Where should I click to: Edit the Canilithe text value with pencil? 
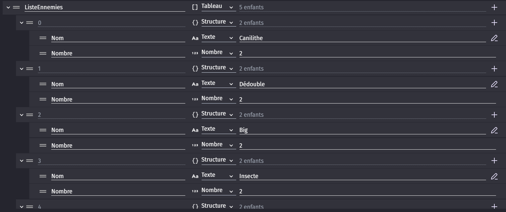coord(494,38)
